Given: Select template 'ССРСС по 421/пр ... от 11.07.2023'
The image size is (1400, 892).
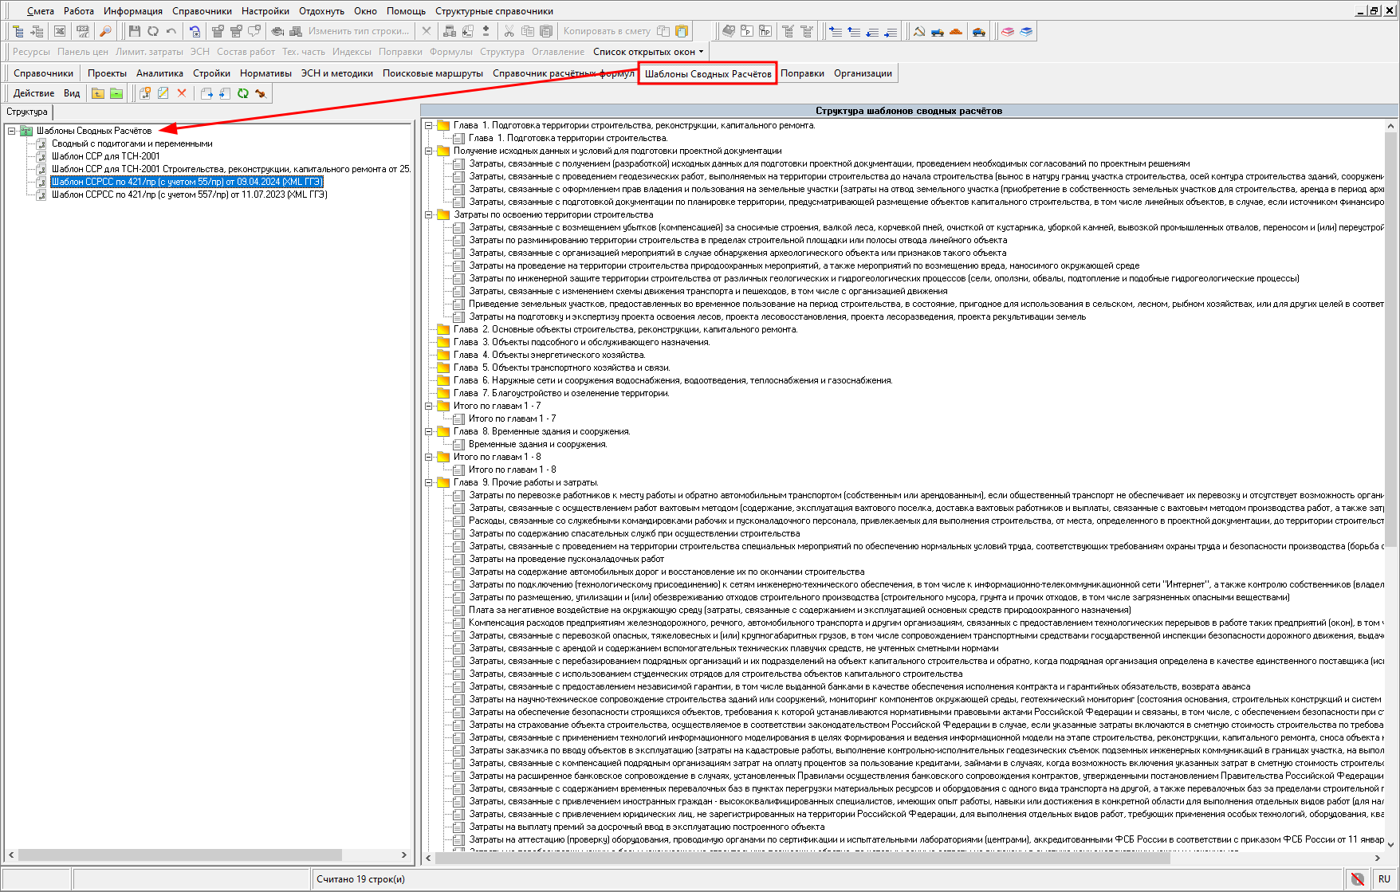Looking at the screenshot, I should tap(189, 195).
